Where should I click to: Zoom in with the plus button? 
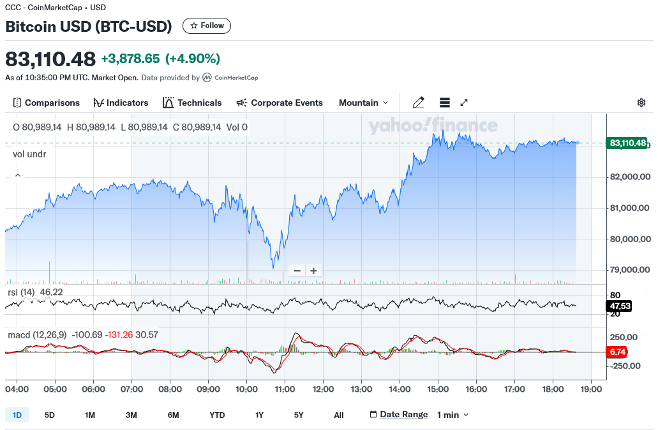[313, 271]
